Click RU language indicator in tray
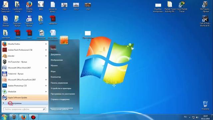The height and width of the screenshot is (120, 213). 185,117
